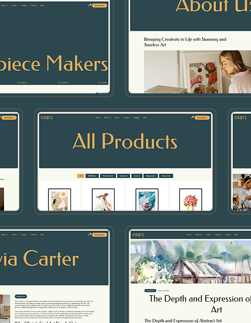Go to Home in All Products navigation

click(98, 118)
